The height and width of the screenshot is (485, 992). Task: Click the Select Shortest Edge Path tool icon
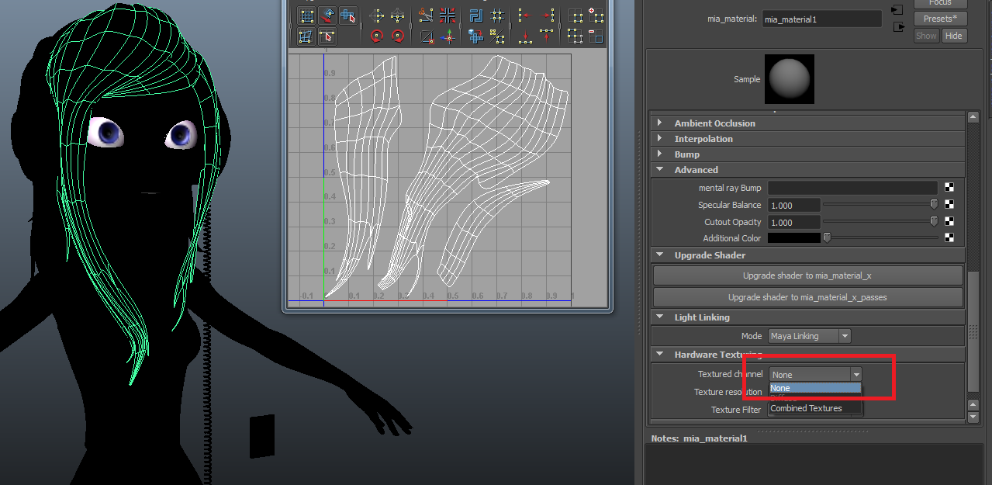pyautogui.click(x=348, y=16)
